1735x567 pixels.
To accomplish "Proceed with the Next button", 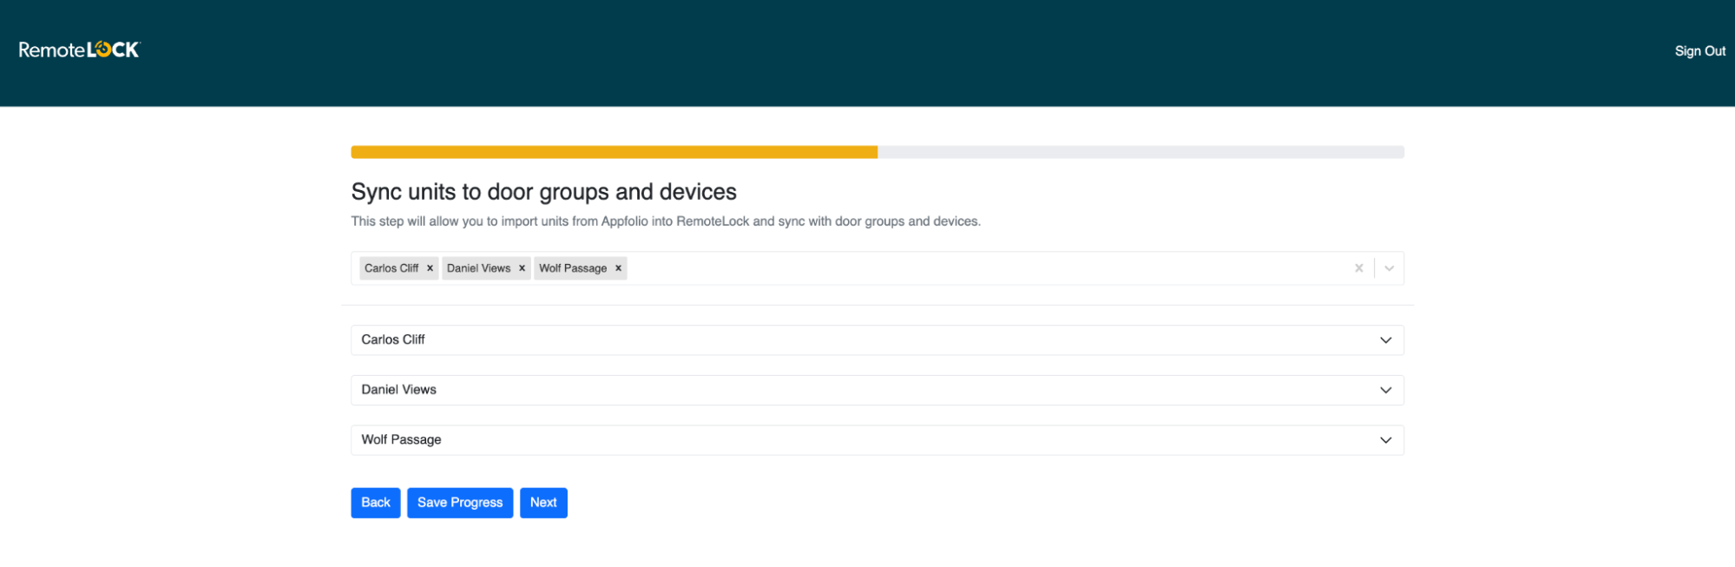I will tap(543, 503).
